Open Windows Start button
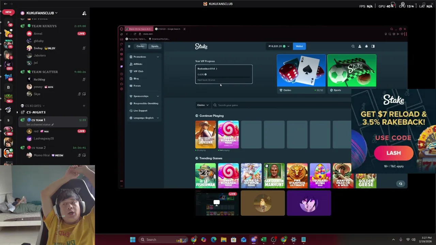 point(133,240)
